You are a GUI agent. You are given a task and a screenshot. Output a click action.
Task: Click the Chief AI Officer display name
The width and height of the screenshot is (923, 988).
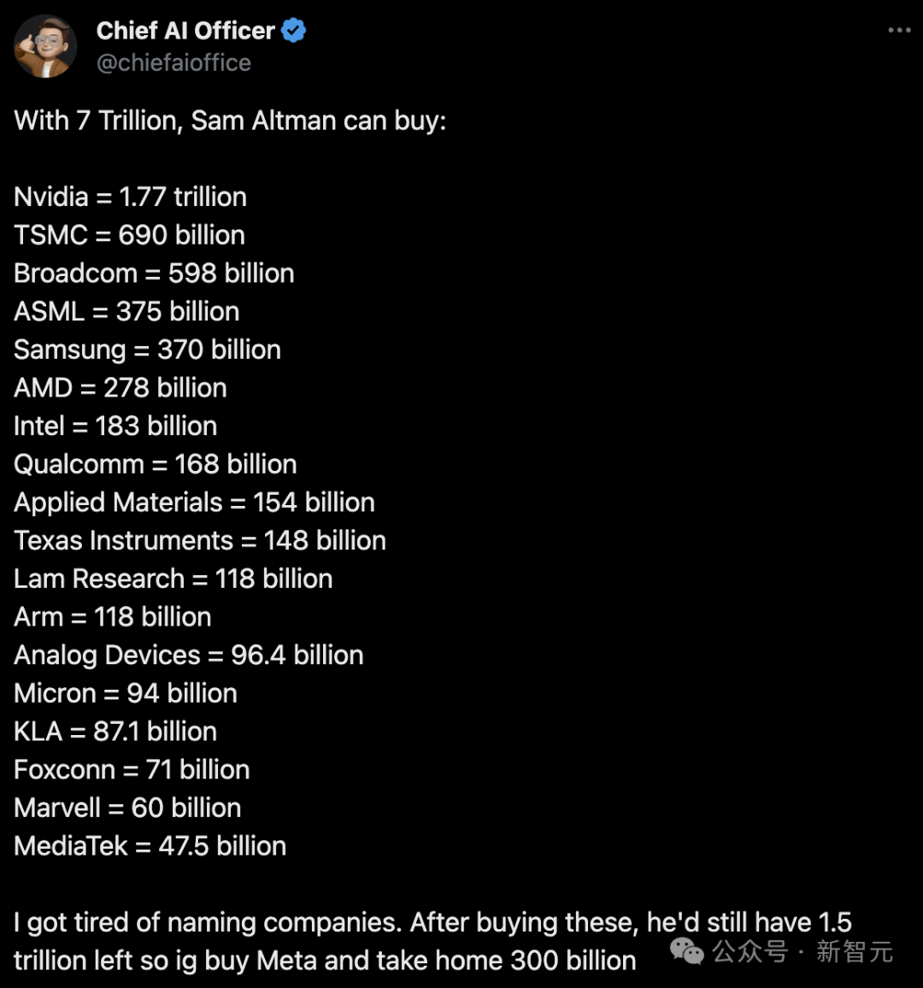[185, 30]
